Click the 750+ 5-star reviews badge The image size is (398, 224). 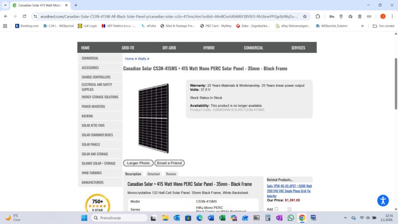[97, 203]
